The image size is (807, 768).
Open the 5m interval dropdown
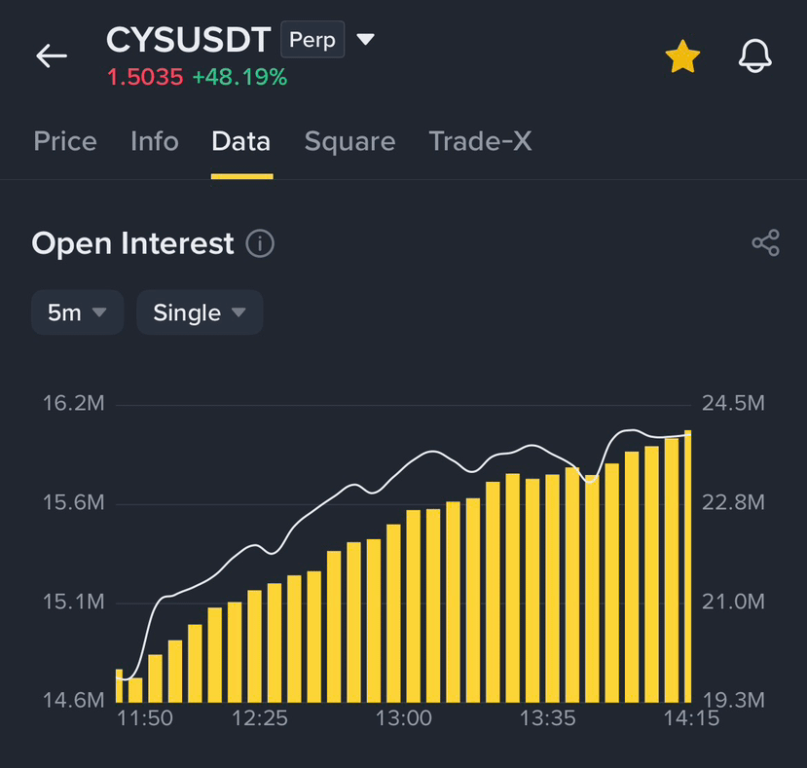point(77,312)
